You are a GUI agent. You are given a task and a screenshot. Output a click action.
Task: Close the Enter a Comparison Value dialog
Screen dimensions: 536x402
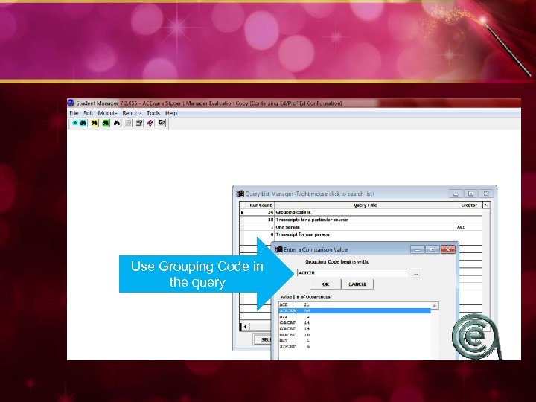tap(448, 249)
